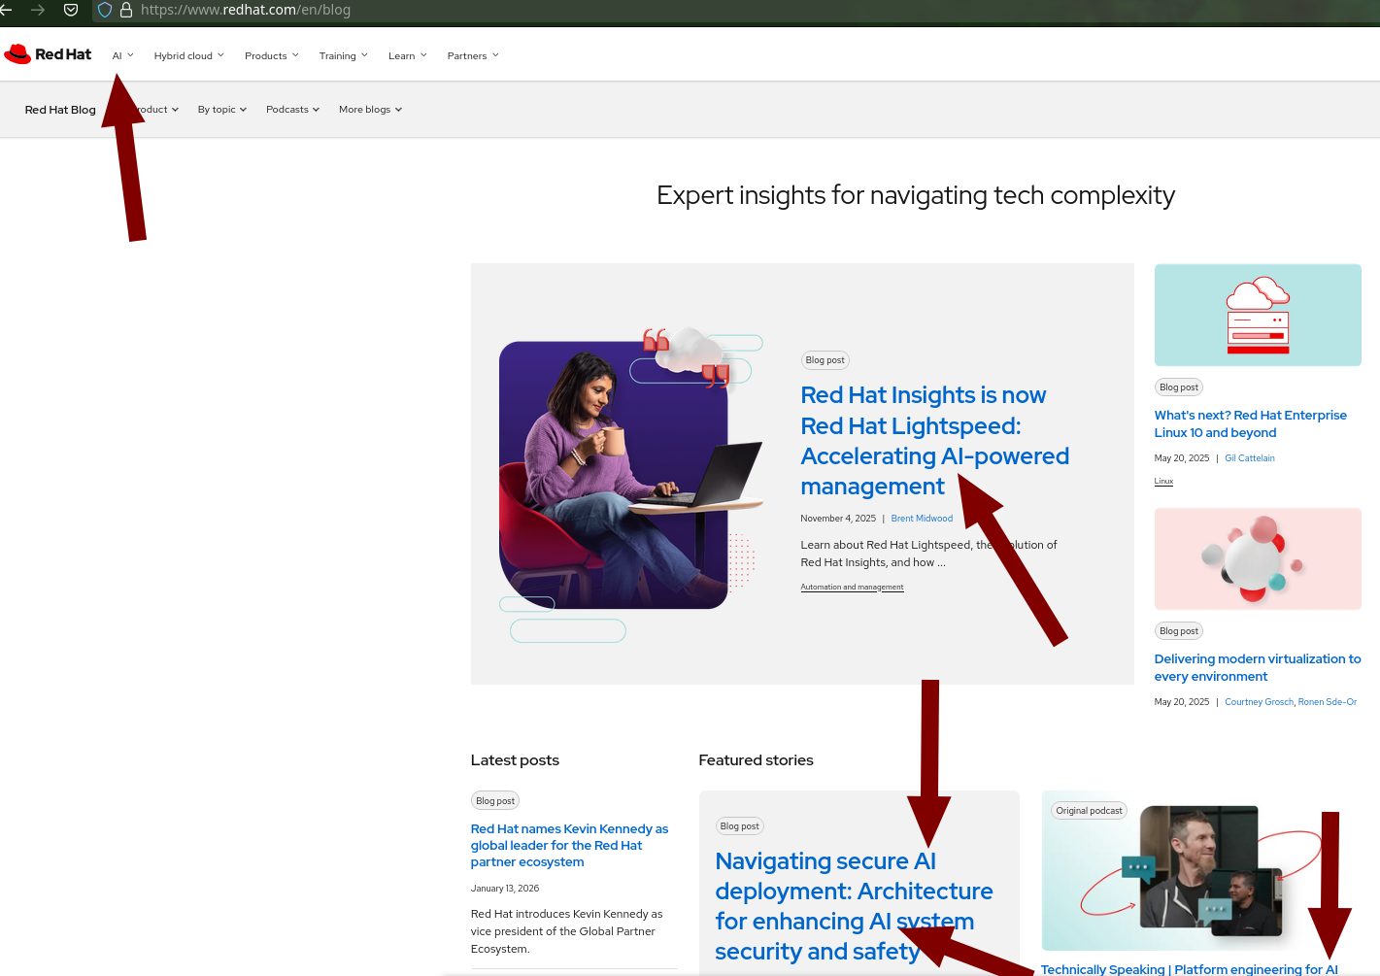Expand the By topic blog filter
This screenshot has width=1380, height=976.
[x=221, y=110]
